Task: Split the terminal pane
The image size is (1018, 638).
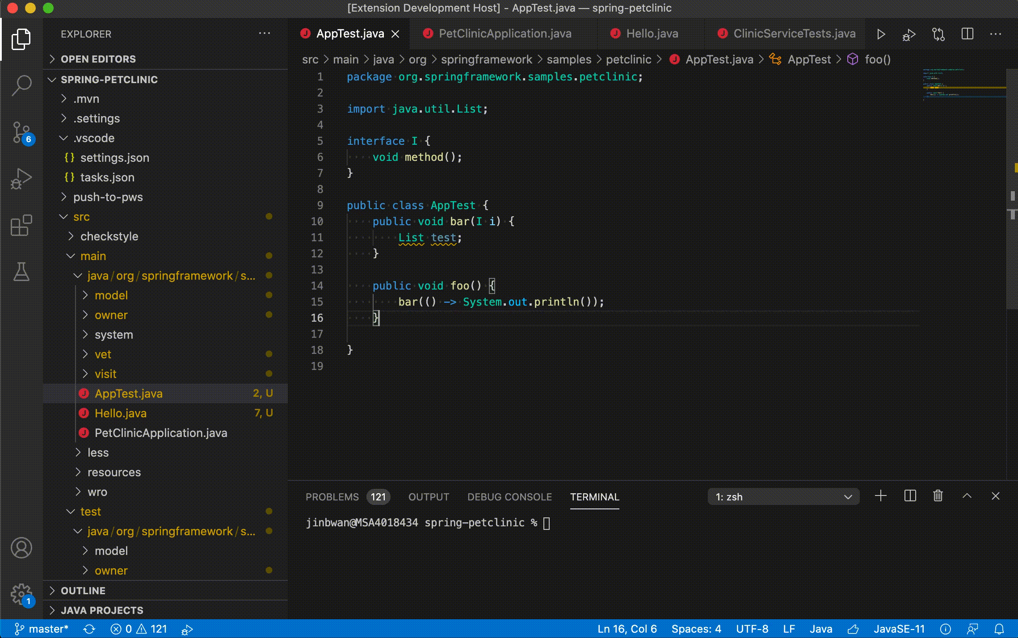Action: [x=910, y=496]
